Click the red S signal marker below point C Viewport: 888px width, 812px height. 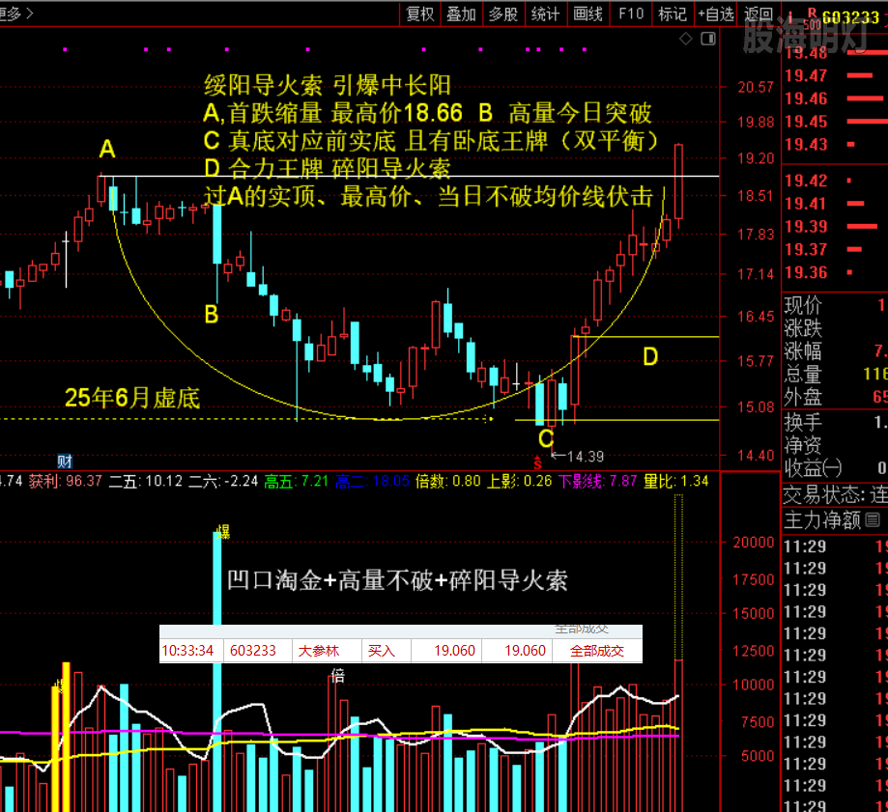[537, 462]
